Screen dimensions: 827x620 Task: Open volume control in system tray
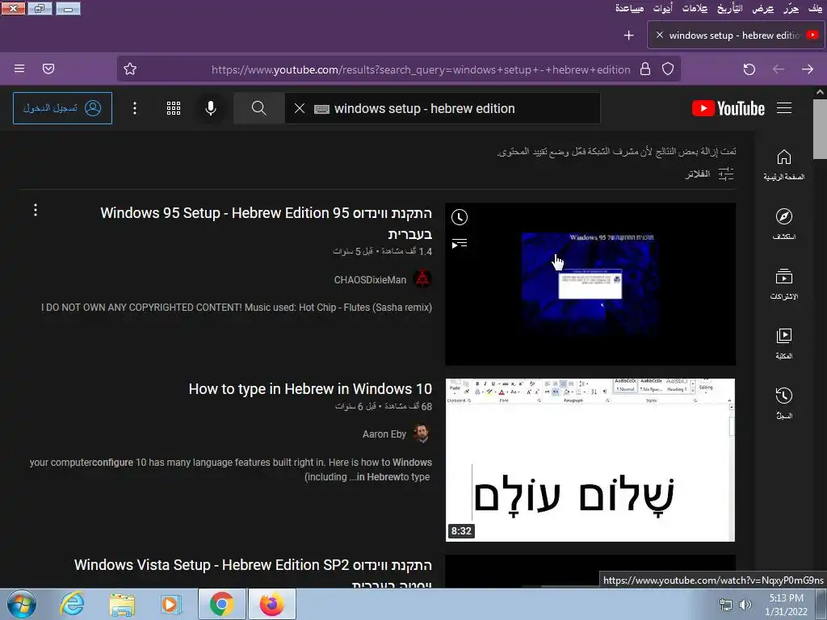[x=745, y=605]
